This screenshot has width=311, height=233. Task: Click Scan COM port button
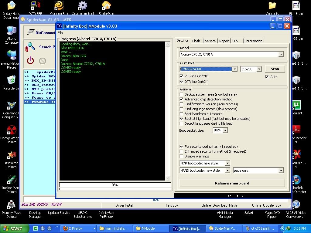click(x=275, y=69)
